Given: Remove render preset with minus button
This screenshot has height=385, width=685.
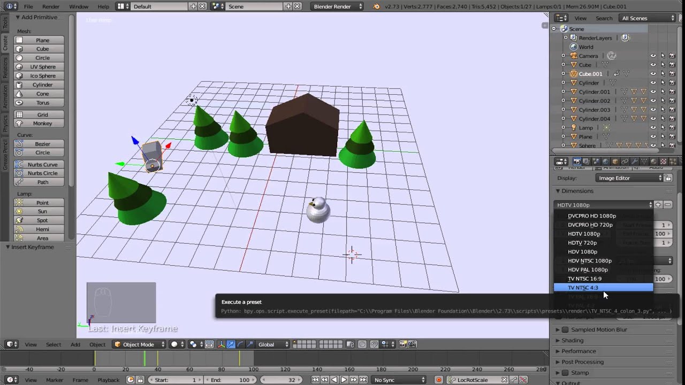Looking at the screenshot, I should coord(668,205).
